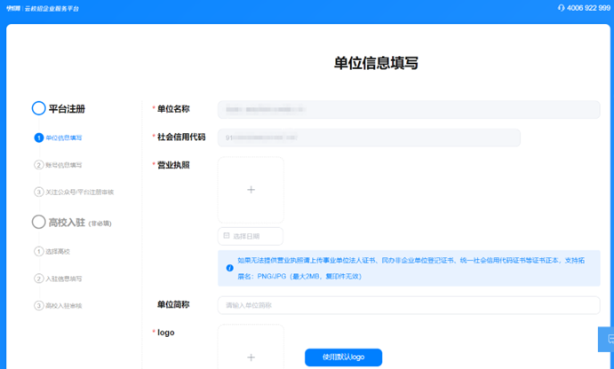Focus the 单位简称 input field
This screenshot has height=369, width=614.
coord(408,305)
